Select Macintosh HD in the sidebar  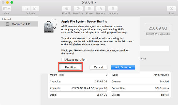tap(19, 24)
